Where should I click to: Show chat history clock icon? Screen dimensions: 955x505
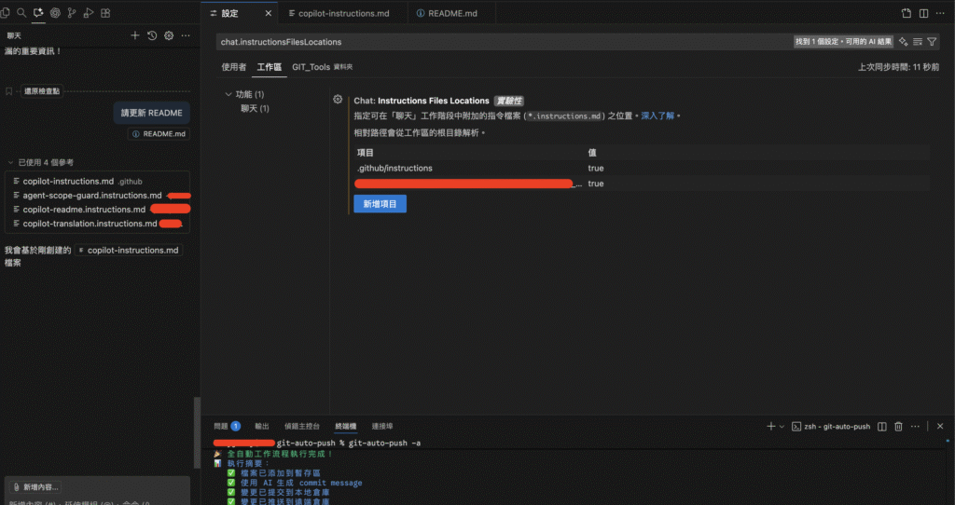(152, 35)
